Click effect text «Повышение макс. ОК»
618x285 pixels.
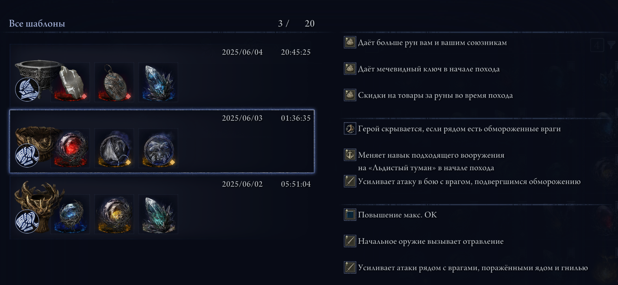pyautogui.click(x=397, y=215)
